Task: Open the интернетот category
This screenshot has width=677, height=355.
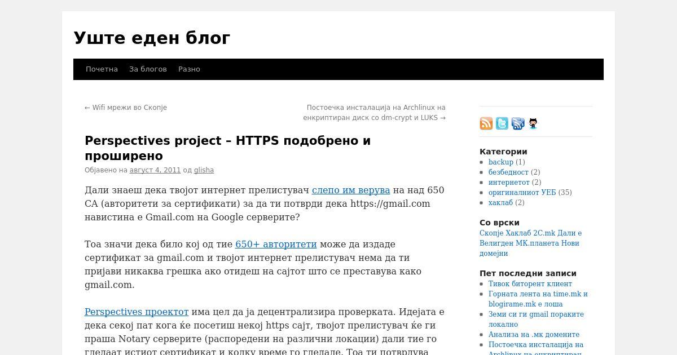Action: coord(509,183)
